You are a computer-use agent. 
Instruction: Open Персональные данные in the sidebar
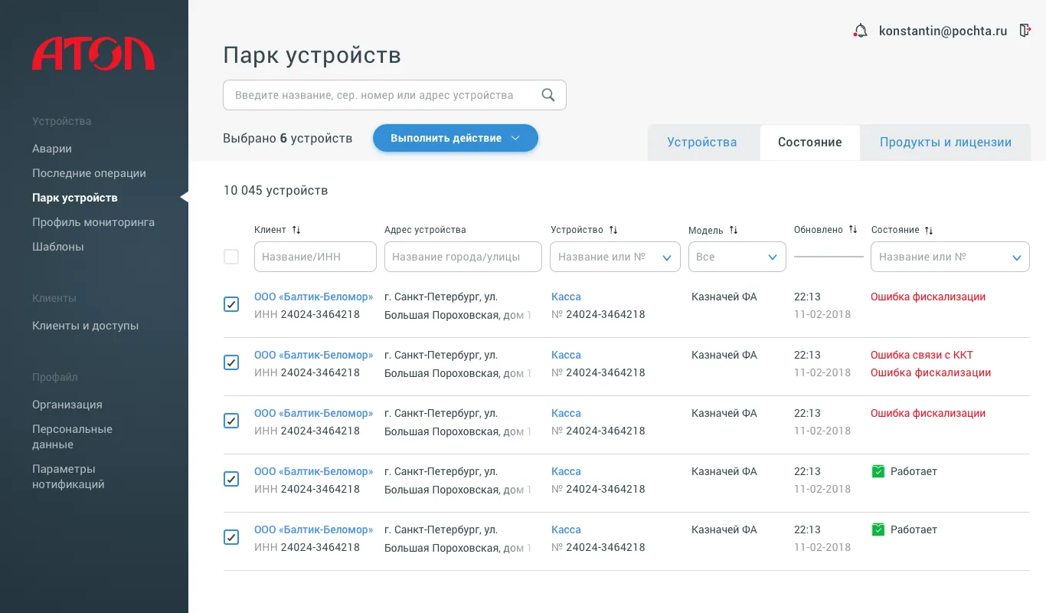tap(73, 437)
